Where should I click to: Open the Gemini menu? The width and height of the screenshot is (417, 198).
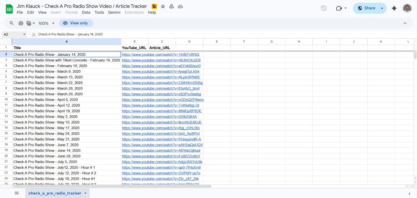(114, 12)
